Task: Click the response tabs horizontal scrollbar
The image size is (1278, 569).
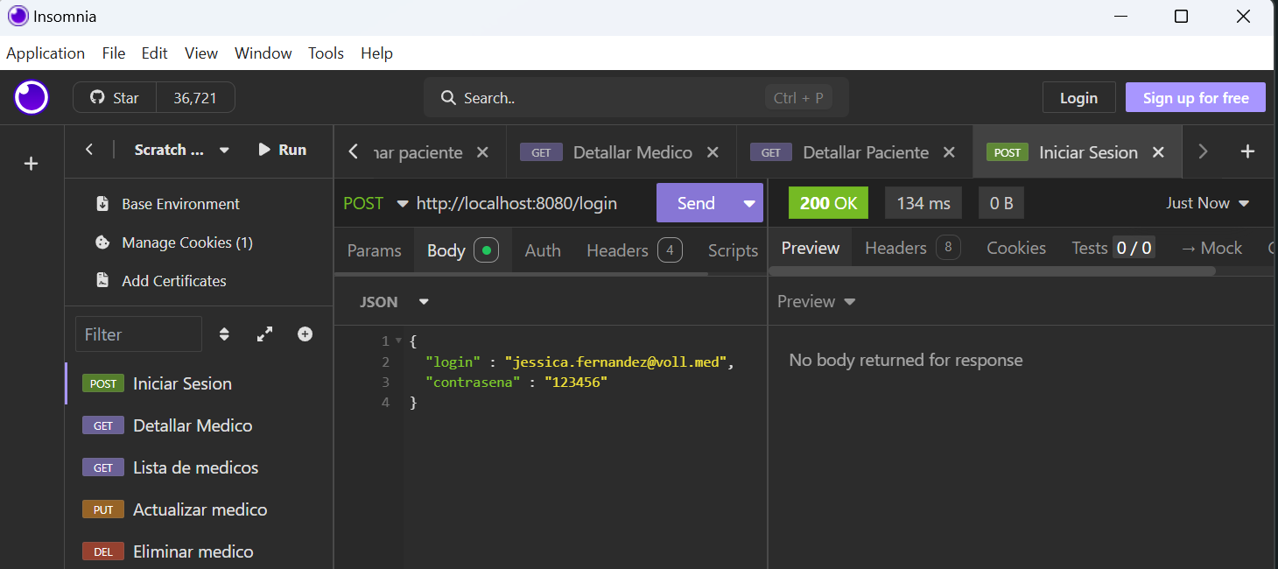Action: point(992,271)
